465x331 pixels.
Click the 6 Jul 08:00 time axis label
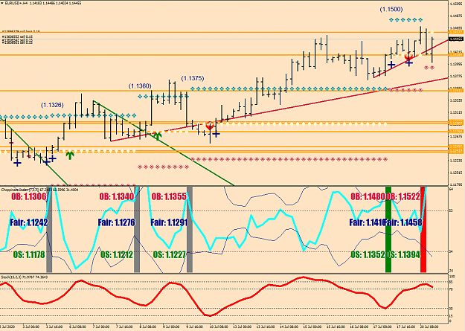pos(77,327)
